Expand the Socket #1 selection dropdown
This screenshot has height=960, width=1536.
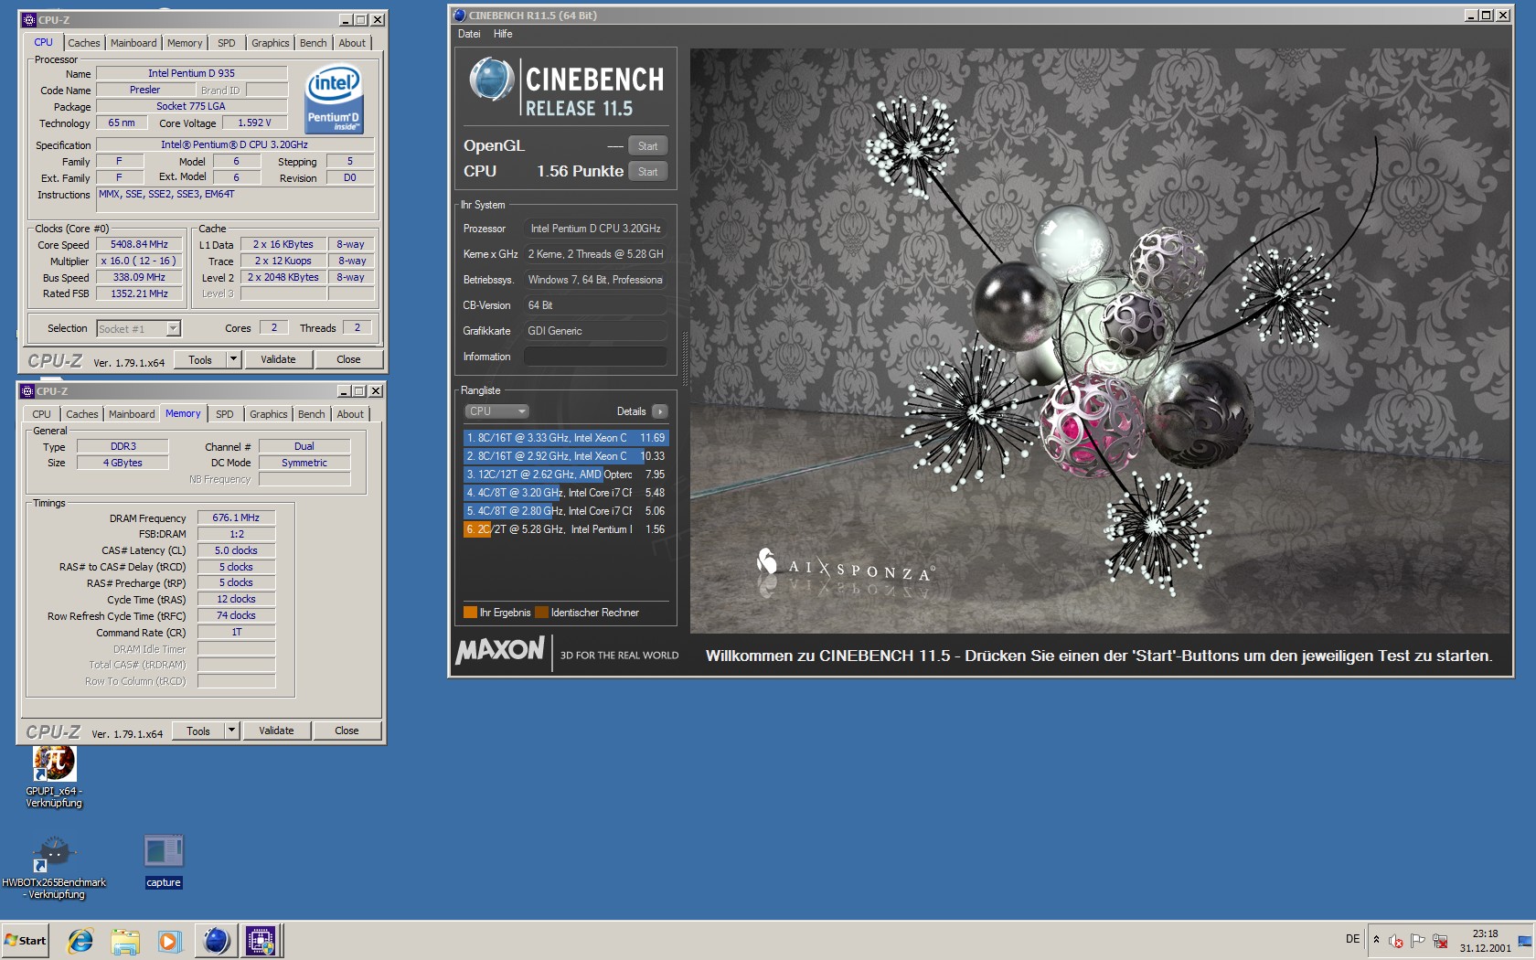click(174, 328)
